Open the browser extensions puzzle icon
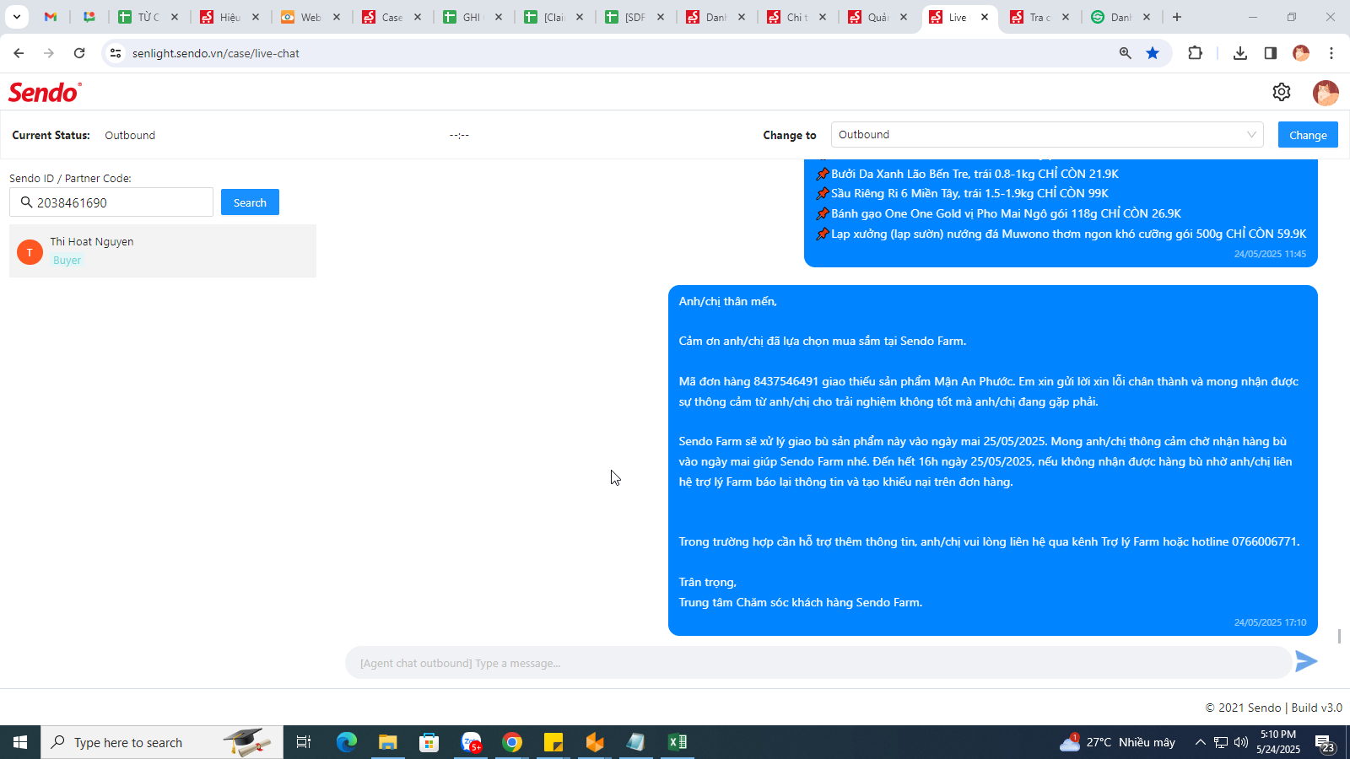This screenshot has height=759, width=1350. (x=1195, y=53)
